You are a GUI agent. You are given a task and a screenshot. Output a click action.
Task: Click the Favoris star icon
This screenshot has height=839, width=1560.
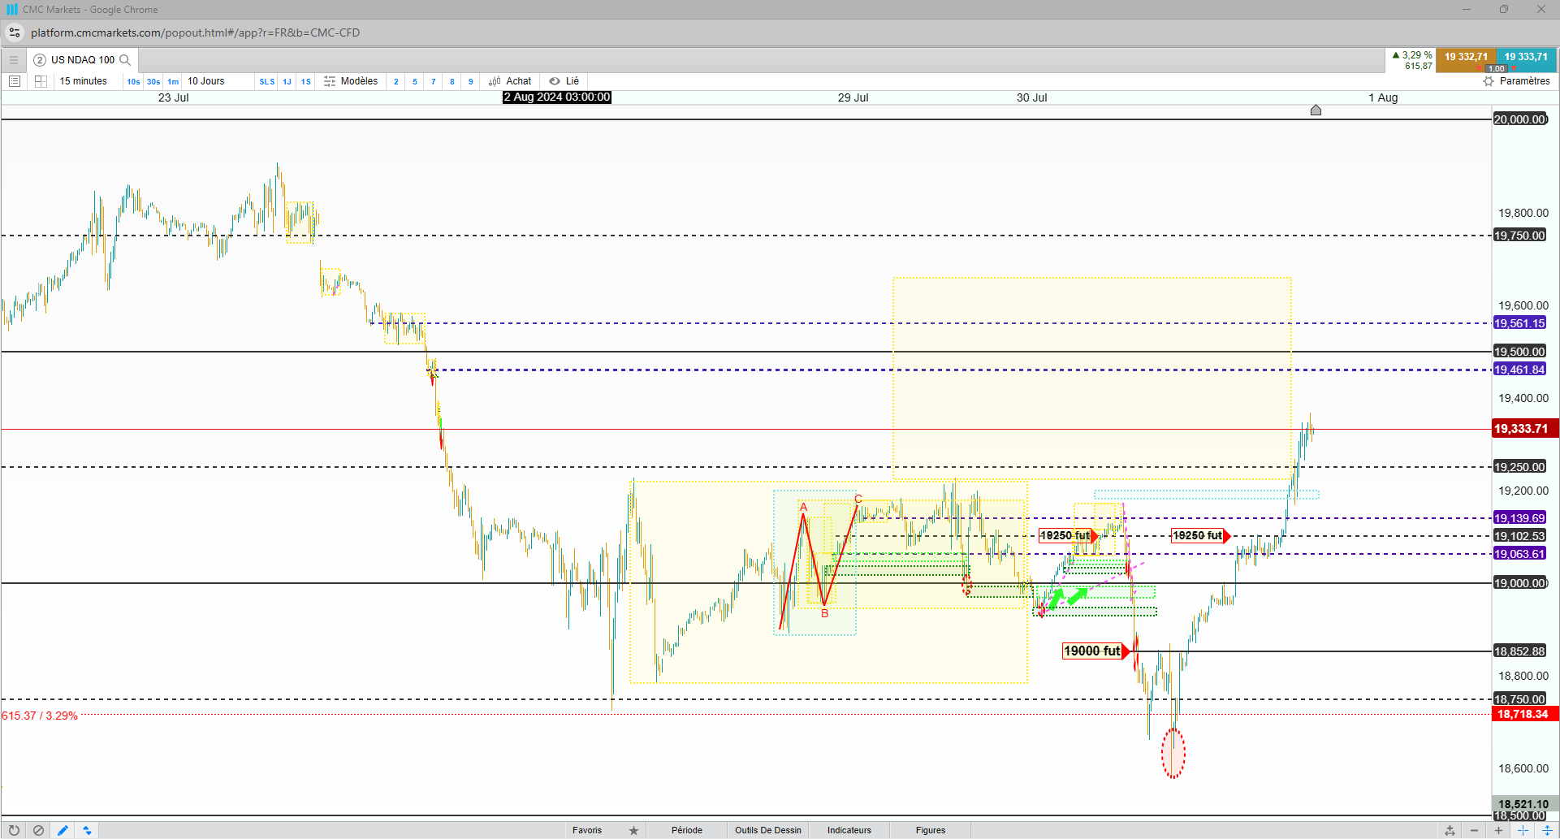pos(633,830)
